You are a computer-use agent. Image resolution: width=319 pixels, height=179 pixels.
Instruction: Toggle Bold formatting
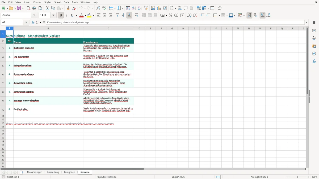61,15
